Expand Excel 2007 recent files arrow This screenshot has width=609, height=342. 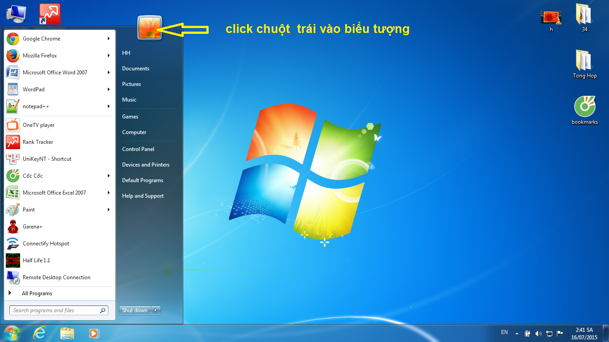tap(108, 193)
